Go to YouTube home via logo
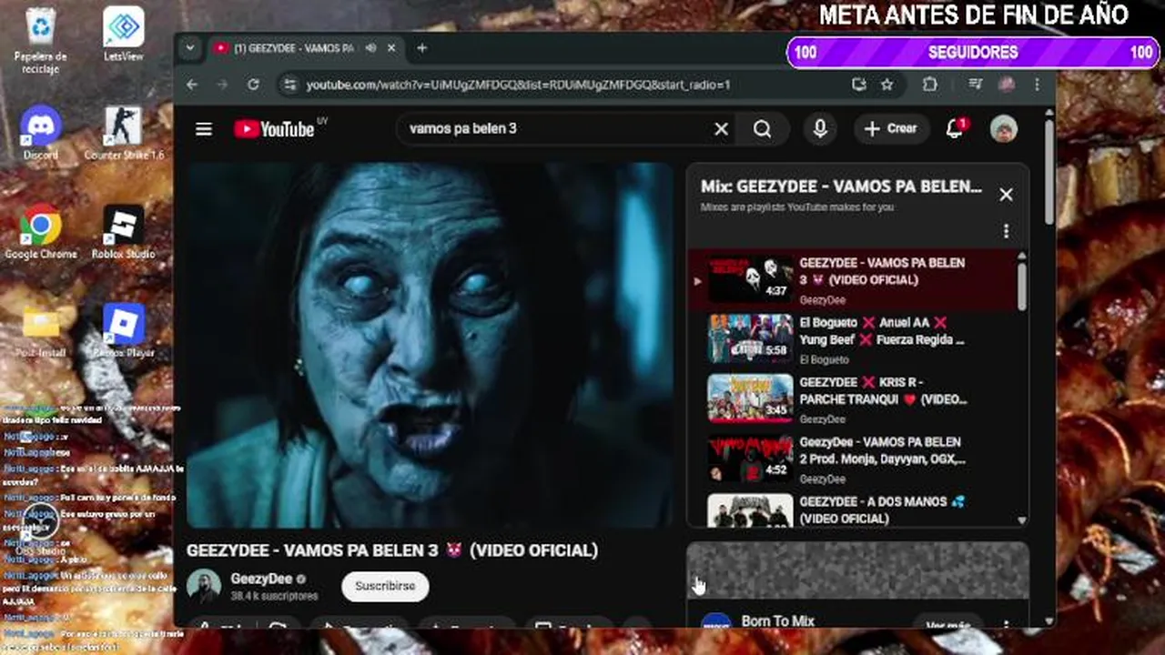 274,129
